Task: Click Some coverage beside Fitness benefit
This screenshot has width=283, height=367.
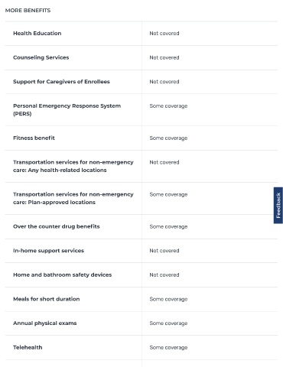Action: coord(168,138)
